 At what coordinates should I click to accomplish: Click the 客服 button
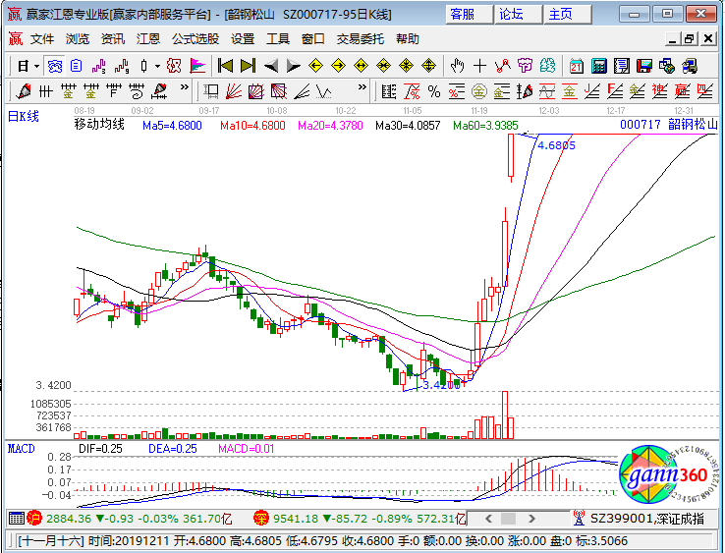pos(462,14)
